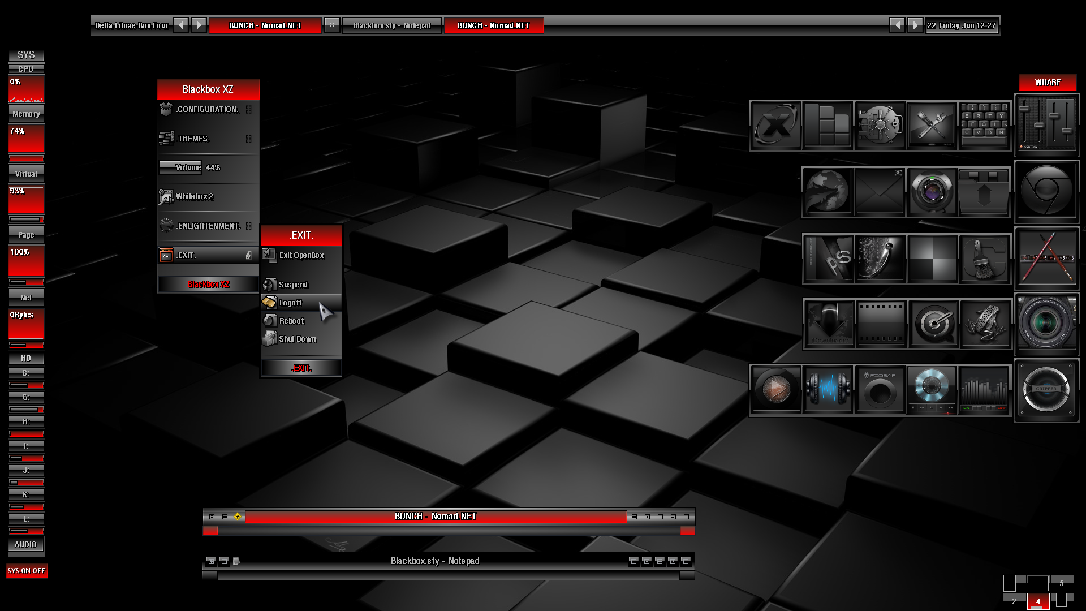The image size is (1086, 611).
Task: Launch CCleaner brush icon
Action: 984,259
